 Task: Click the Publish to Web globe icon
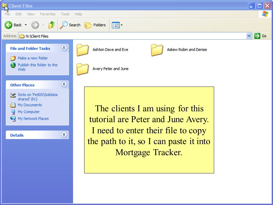point(13,65)
